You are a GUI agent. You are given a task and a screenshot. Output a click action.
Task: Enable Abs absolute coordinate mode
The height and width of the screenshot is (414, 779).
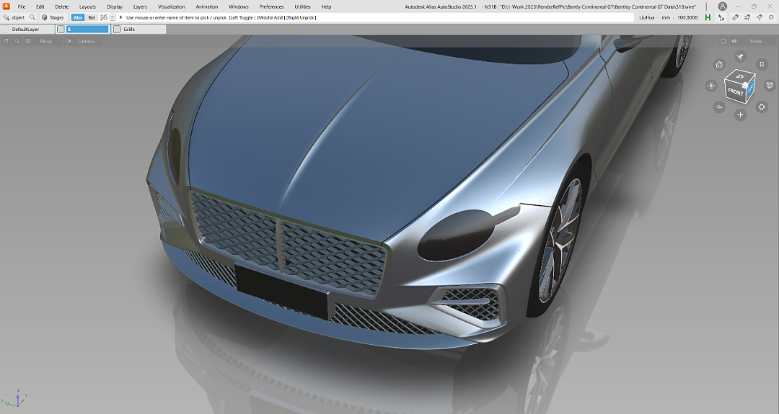[x=77, y=17]
